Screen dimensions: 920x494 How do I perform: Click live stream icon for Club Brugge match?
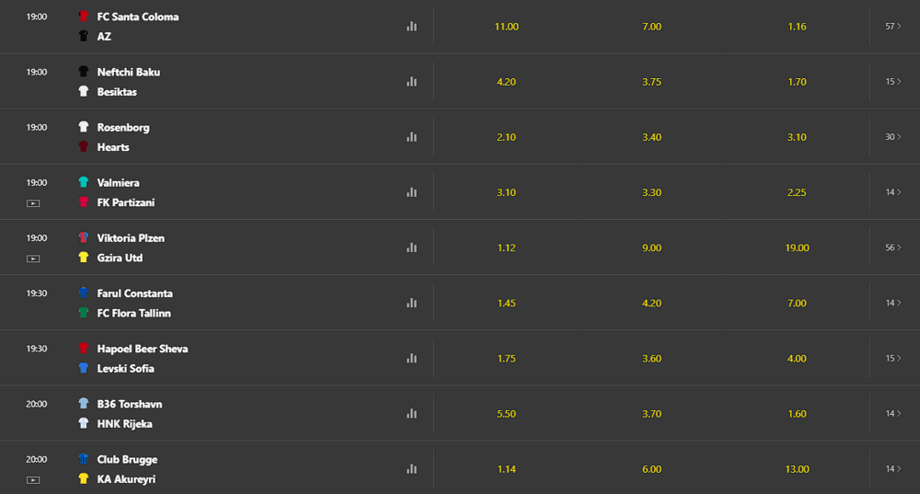33,479
